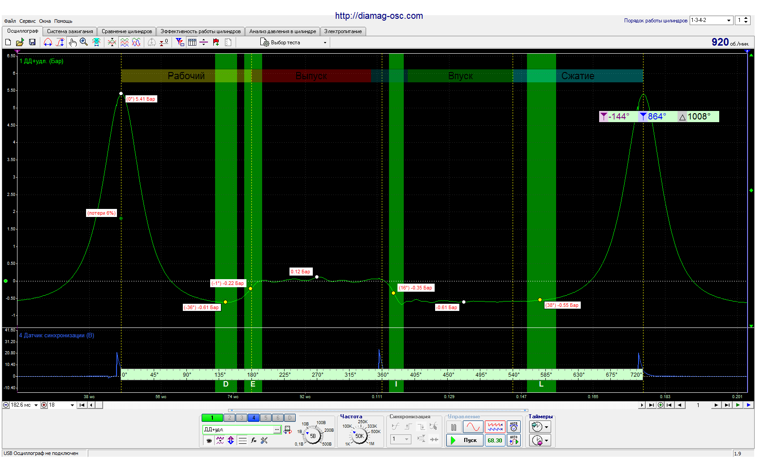Click the AUTO voltage setup button
Screen dimensions: 760x459
pyautogui.click(x=514, y=427)
